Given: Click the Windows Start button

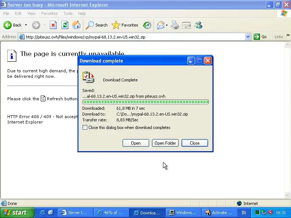Looking at the screenshot, I should (17, 213).
